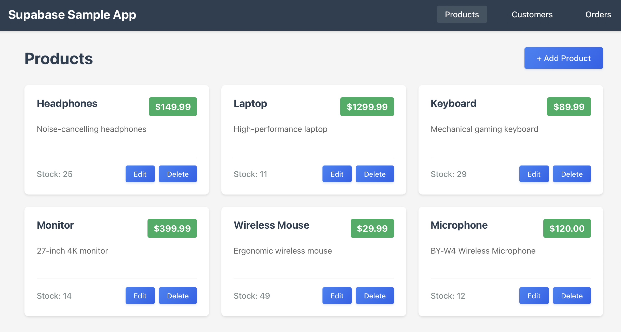
Task: Edit the Keyboard product
Action: point(534,174)
